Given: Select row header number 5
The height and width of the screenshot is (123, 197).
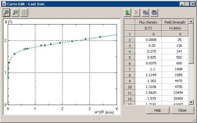Looking at the screenshot, I should point(130,57).
